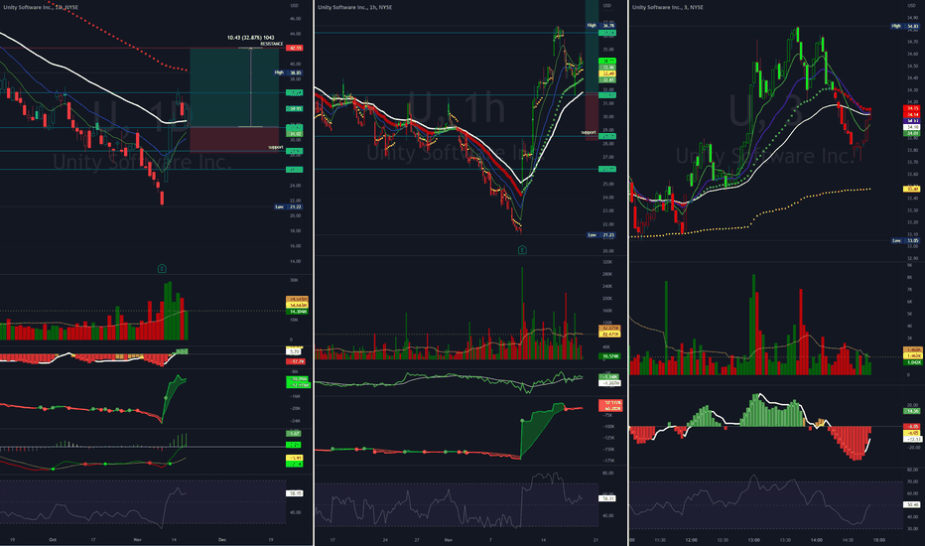Click the RSI value 50.48 on the 3-minute chart

click(912, 504)
